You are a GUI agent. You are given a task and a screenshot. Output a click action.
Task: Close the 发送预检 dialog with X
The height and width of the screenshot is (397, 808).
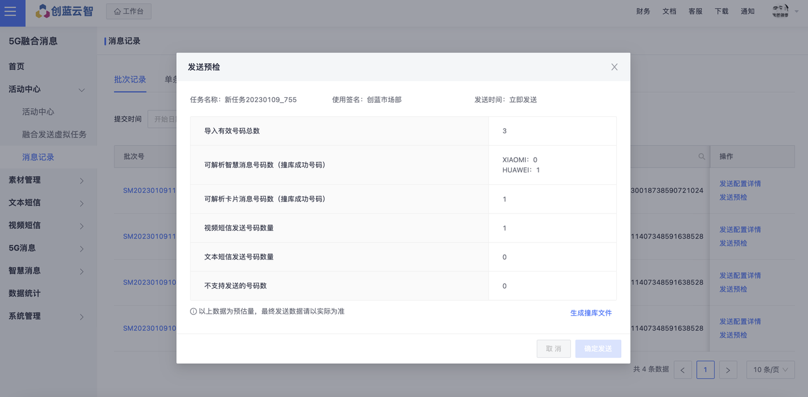pos(614,67)
